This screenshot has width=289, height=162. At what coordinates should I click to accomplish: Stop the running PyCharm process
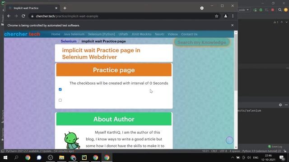tap(273, 10)
